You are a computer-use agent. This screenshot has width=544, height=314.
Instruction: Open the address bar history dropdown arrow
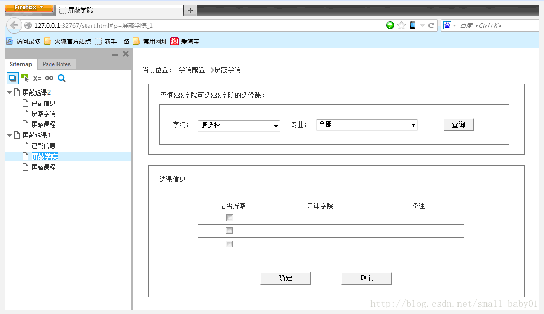[x=422, y=25]
